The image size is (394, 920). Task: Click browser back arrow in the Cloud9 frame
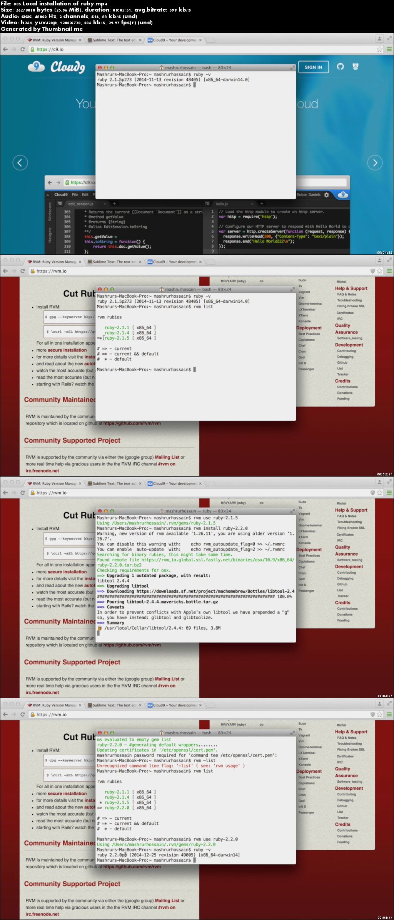click(x=5, y=49)
